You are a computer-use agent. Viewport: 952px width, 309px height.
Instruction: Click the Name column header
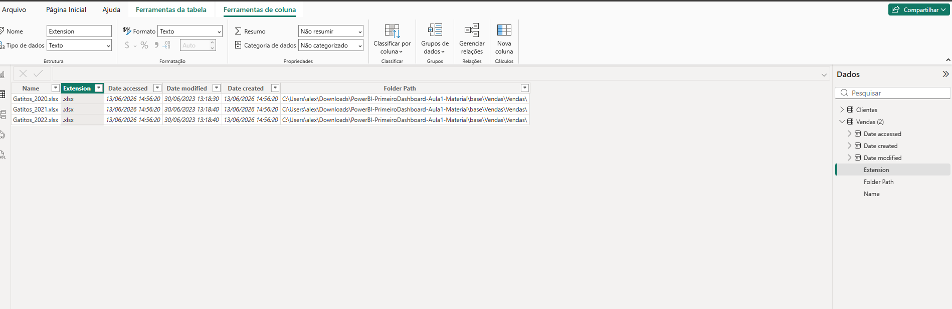[x=31, y=88]
